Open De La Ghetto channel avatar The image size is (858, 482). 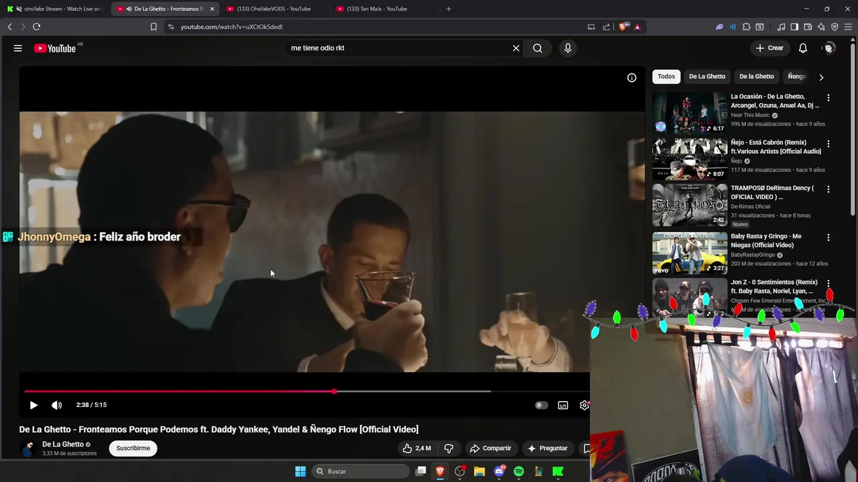tap(28, 449)
